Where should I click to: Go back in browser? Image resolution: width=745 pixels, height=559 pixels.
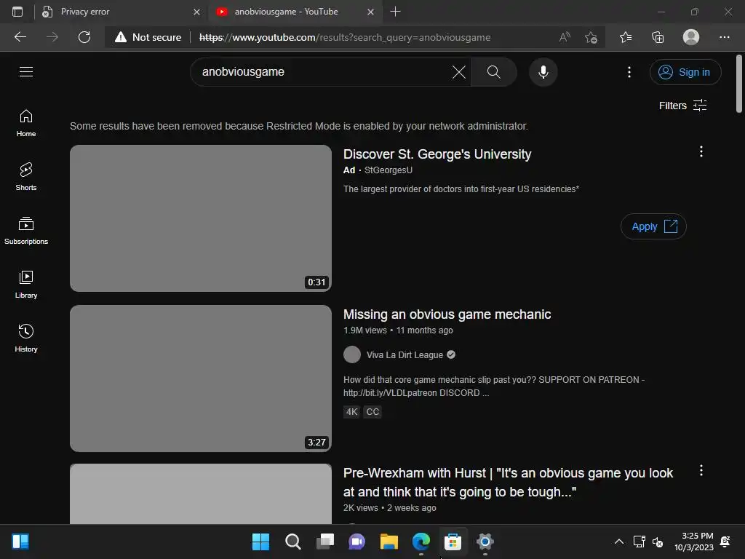[20, 37]
